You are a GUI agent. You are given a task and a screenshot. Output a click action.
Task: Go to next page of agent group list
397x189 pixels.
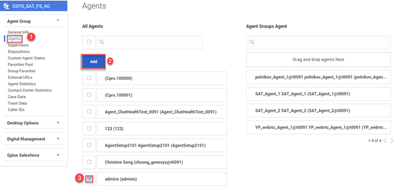pos(392,141)
